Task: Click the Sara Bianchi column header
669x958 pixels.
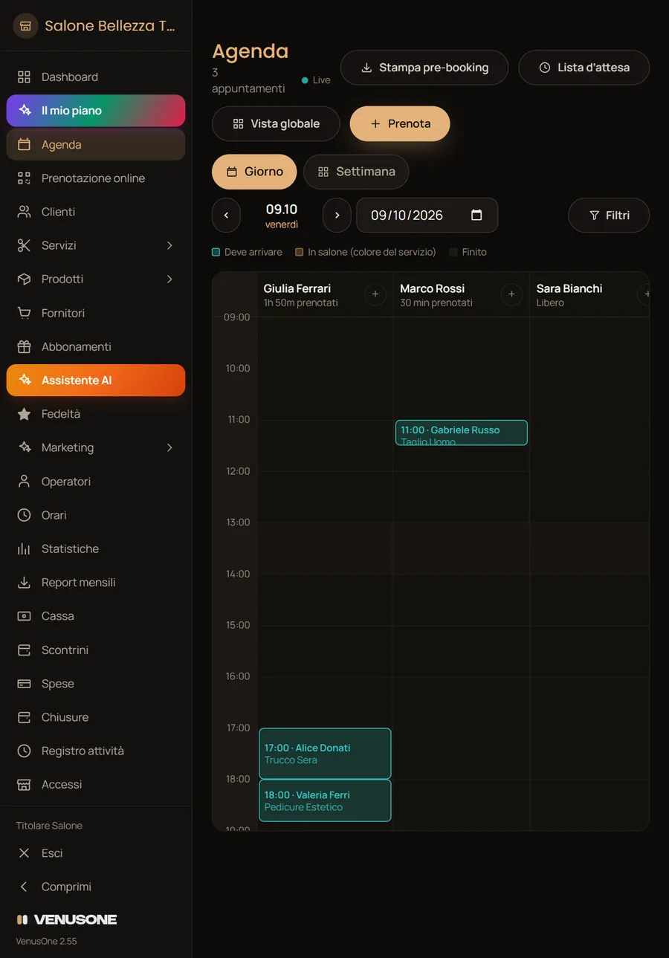Action: pos(589,295)
